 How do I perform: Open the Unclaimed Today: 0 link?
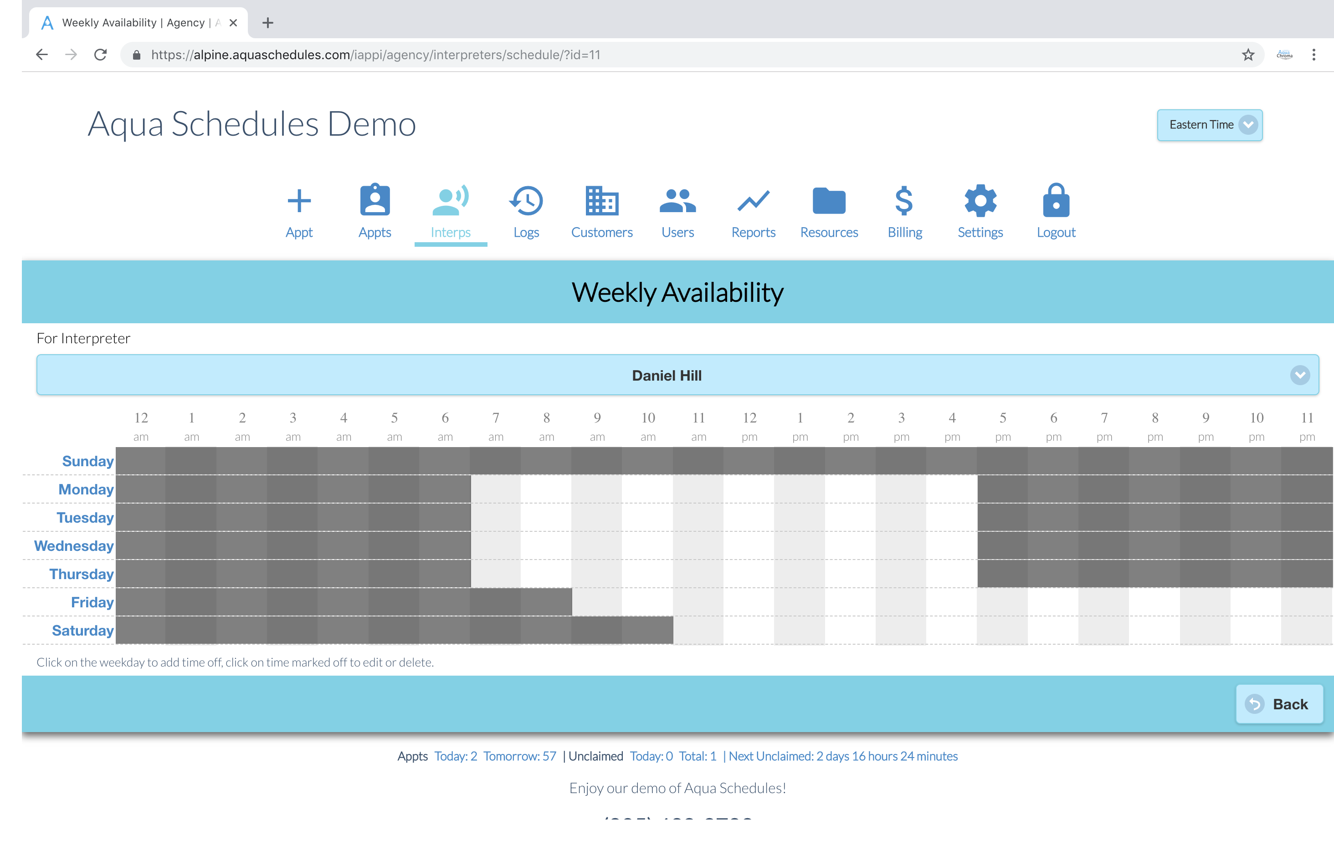[x=651, y=756]
